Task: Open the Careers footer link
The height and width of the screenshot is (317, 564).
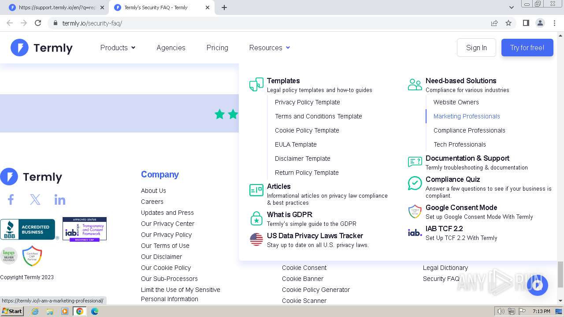Action: pos(152,202)
